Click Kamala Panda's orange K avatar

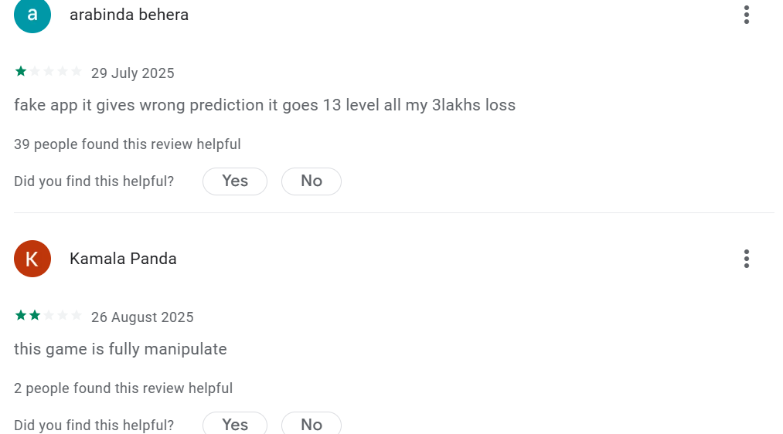32,259
